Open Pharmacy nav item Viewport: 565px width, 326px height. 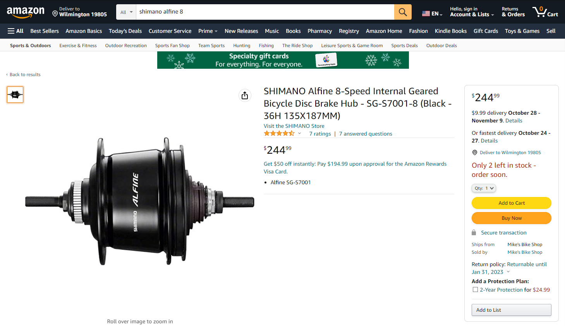pos(319,31)
